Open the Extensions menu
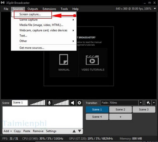158x142 pixels. pos(49,9)
